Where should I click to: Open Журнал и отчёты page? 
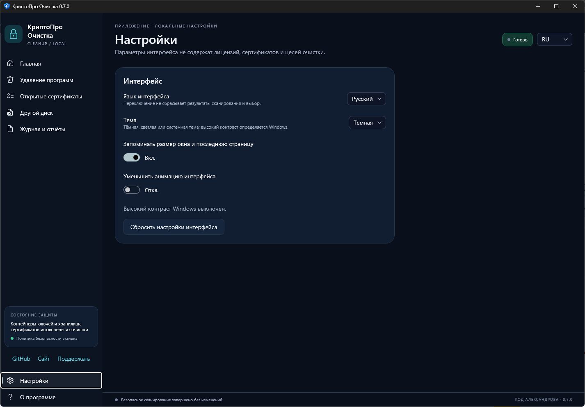[43, 129]
